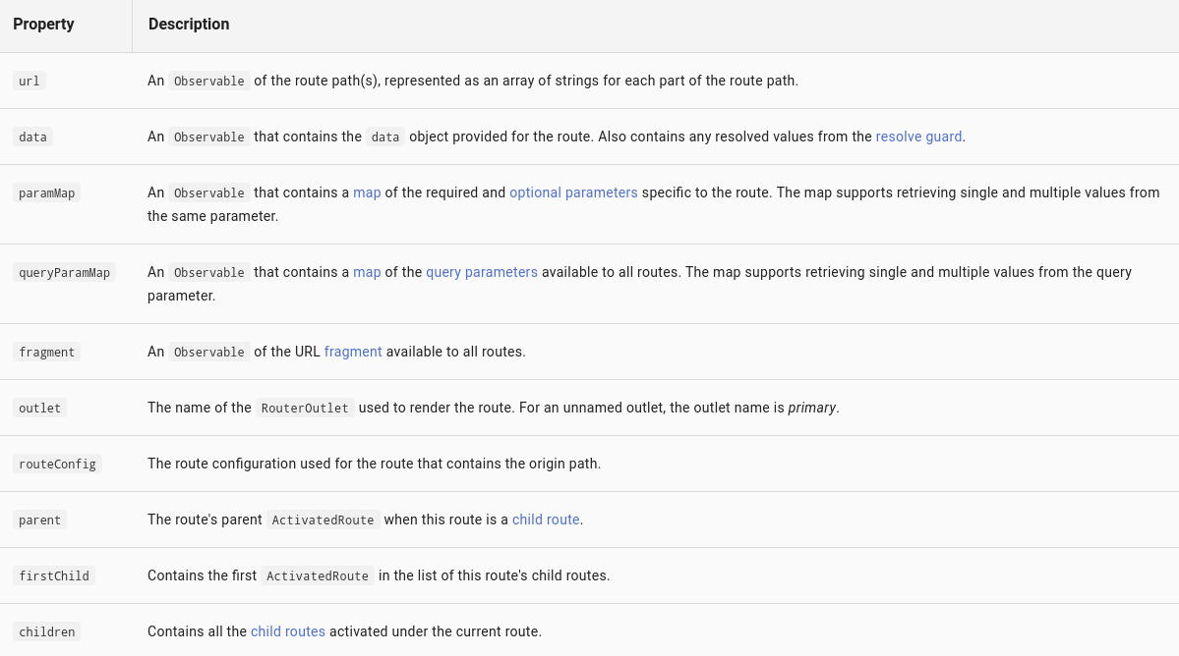Click the Observable code in fragment row

click(209, 352)
